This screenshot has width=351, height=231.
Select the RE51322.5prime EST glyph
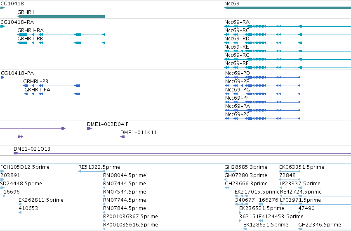tap(92, 171)
